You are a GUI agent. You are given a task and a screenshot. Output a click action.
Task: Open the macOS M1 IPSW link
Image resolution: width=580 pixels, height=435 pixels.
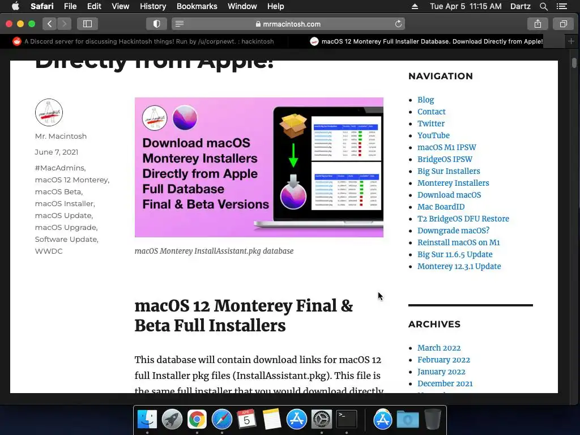pos(447,147)
